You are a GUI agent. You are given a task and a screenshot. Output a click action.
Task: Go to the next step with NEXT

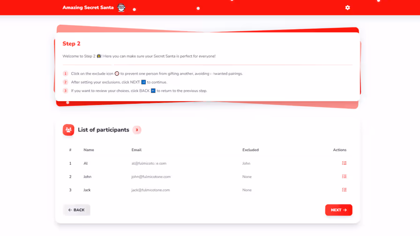pyautogui.click(x=338, y=210)
